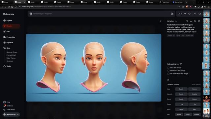Click the Rerun button
Viewport: 211px width, 119px height.
pos(181,109)
